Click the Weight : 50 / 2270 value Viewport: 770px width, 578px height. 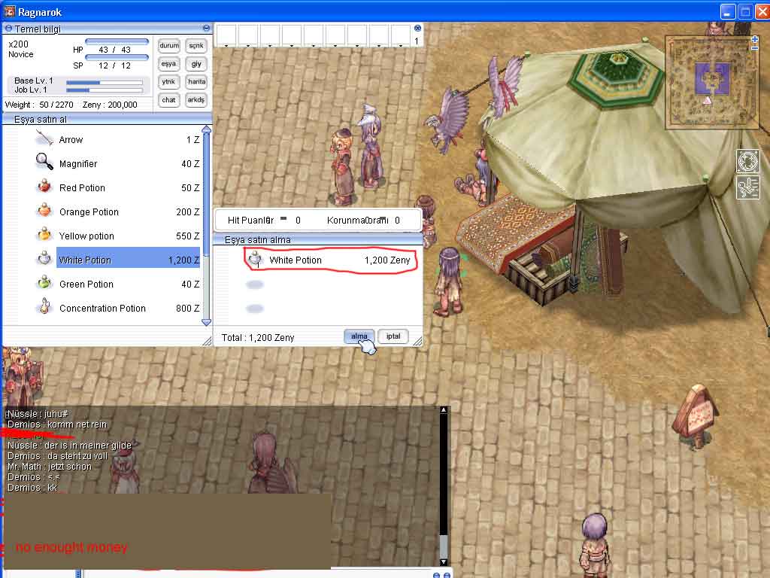[39, 105]
